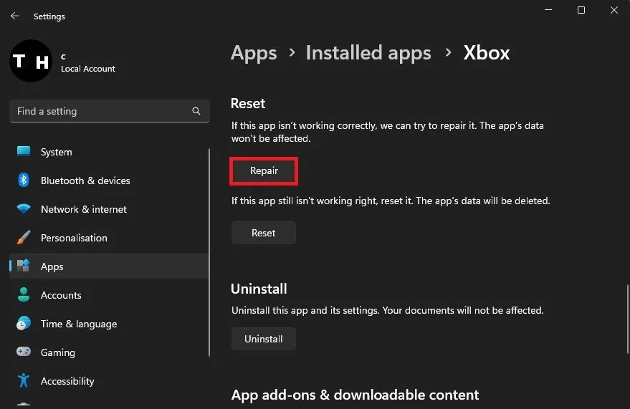Click the Xbox breadcrumb title
The width and height of the screenshot is (630, 409).
coord(487,52)
